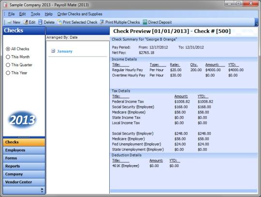This screenshot has width=261, height=197.
Task: Click the 401K (Employee) deduction label
Action: (126, 166)
